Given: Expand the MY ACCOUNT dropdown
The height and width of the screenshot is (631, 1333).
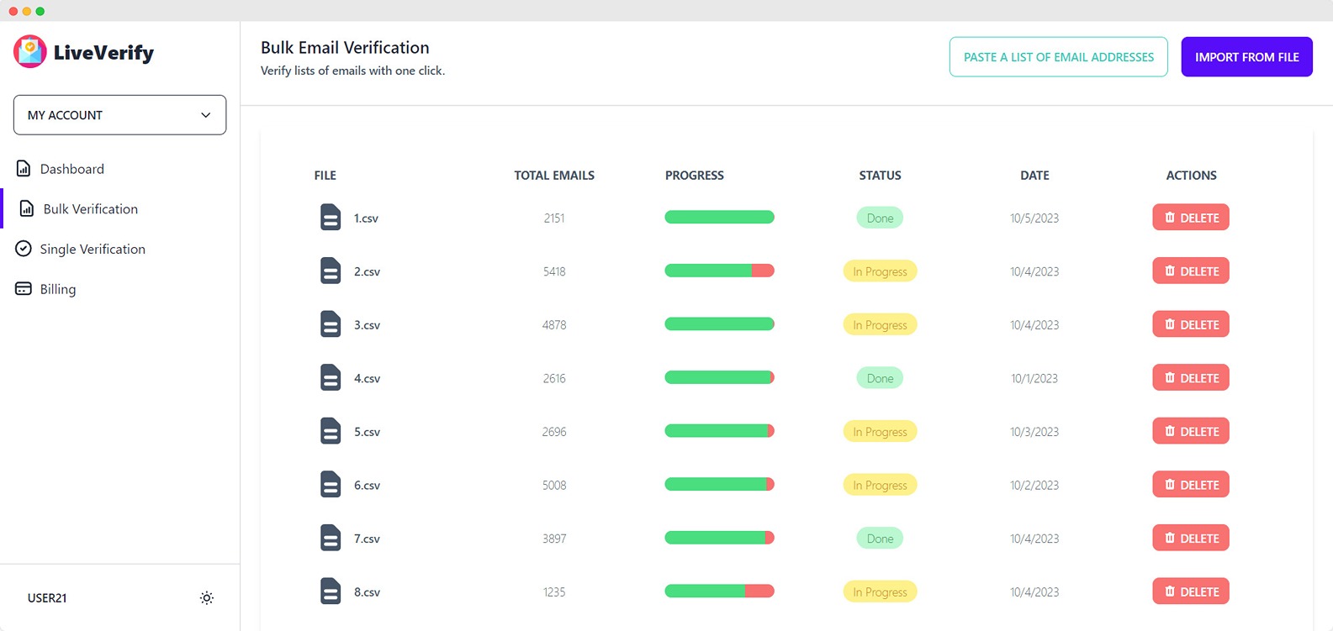Looking at the screenshot, I should point(119,115).
